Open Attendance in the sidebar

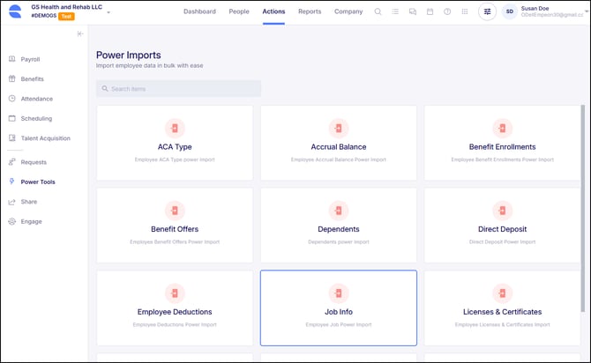tap(36, 99)
